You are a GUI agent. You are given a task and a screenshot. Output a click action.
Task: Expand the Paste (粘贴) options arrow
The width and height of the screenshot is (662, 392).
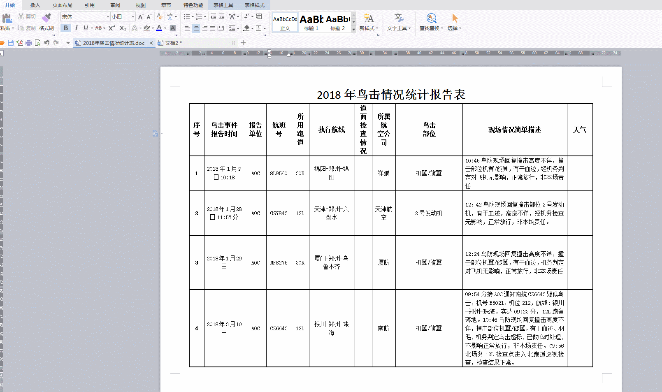13,28
